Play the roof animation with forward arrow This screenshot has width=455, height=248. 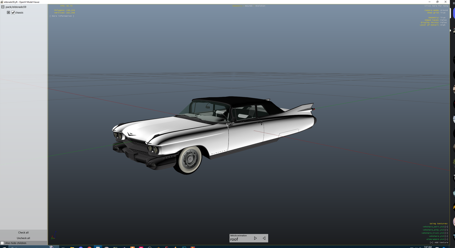click(255, 238)
